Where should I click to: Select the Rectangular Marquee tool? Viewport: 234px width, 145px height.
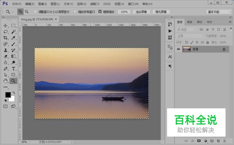13,26
